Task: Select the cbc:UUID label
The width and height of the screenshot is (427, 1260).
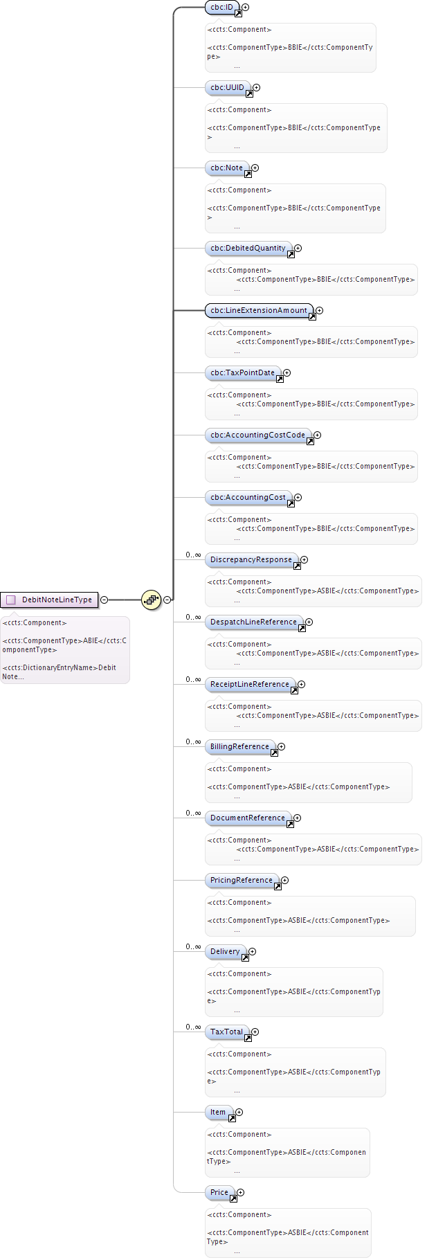Action: pyautogui.click(x=228, y=87)
